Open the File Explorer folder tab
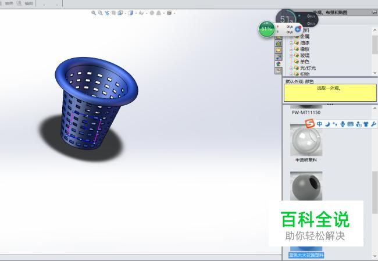This screenshot has height=261, width=378. [279, 50]
